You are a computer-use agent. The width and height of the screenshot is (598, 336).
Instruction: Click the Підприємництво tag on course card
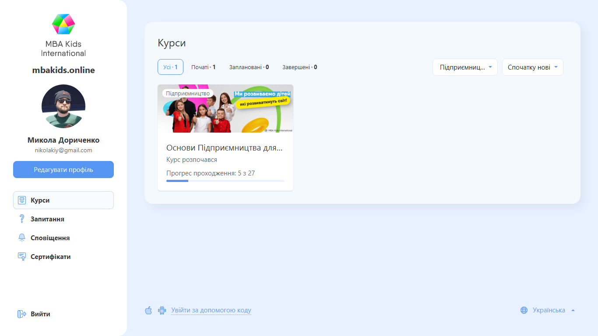(x=188, y=93)
